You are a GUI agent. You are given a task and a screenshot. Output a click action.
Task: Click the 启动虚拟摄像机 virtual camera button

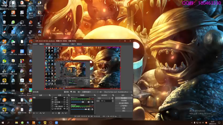point(124,103)
